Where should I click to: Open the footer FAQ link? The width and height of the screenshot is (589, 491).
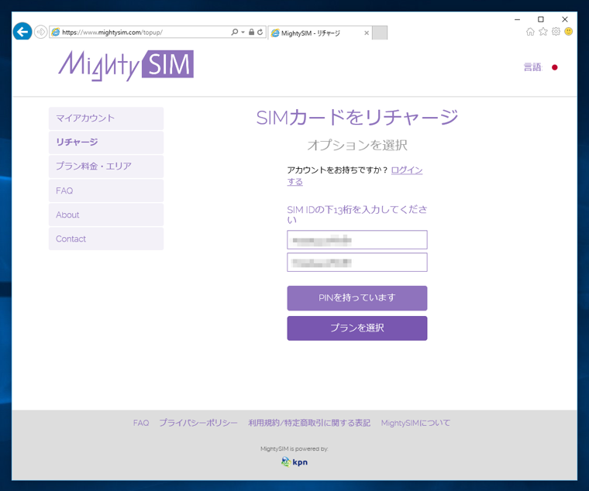[x=141, y=423]
